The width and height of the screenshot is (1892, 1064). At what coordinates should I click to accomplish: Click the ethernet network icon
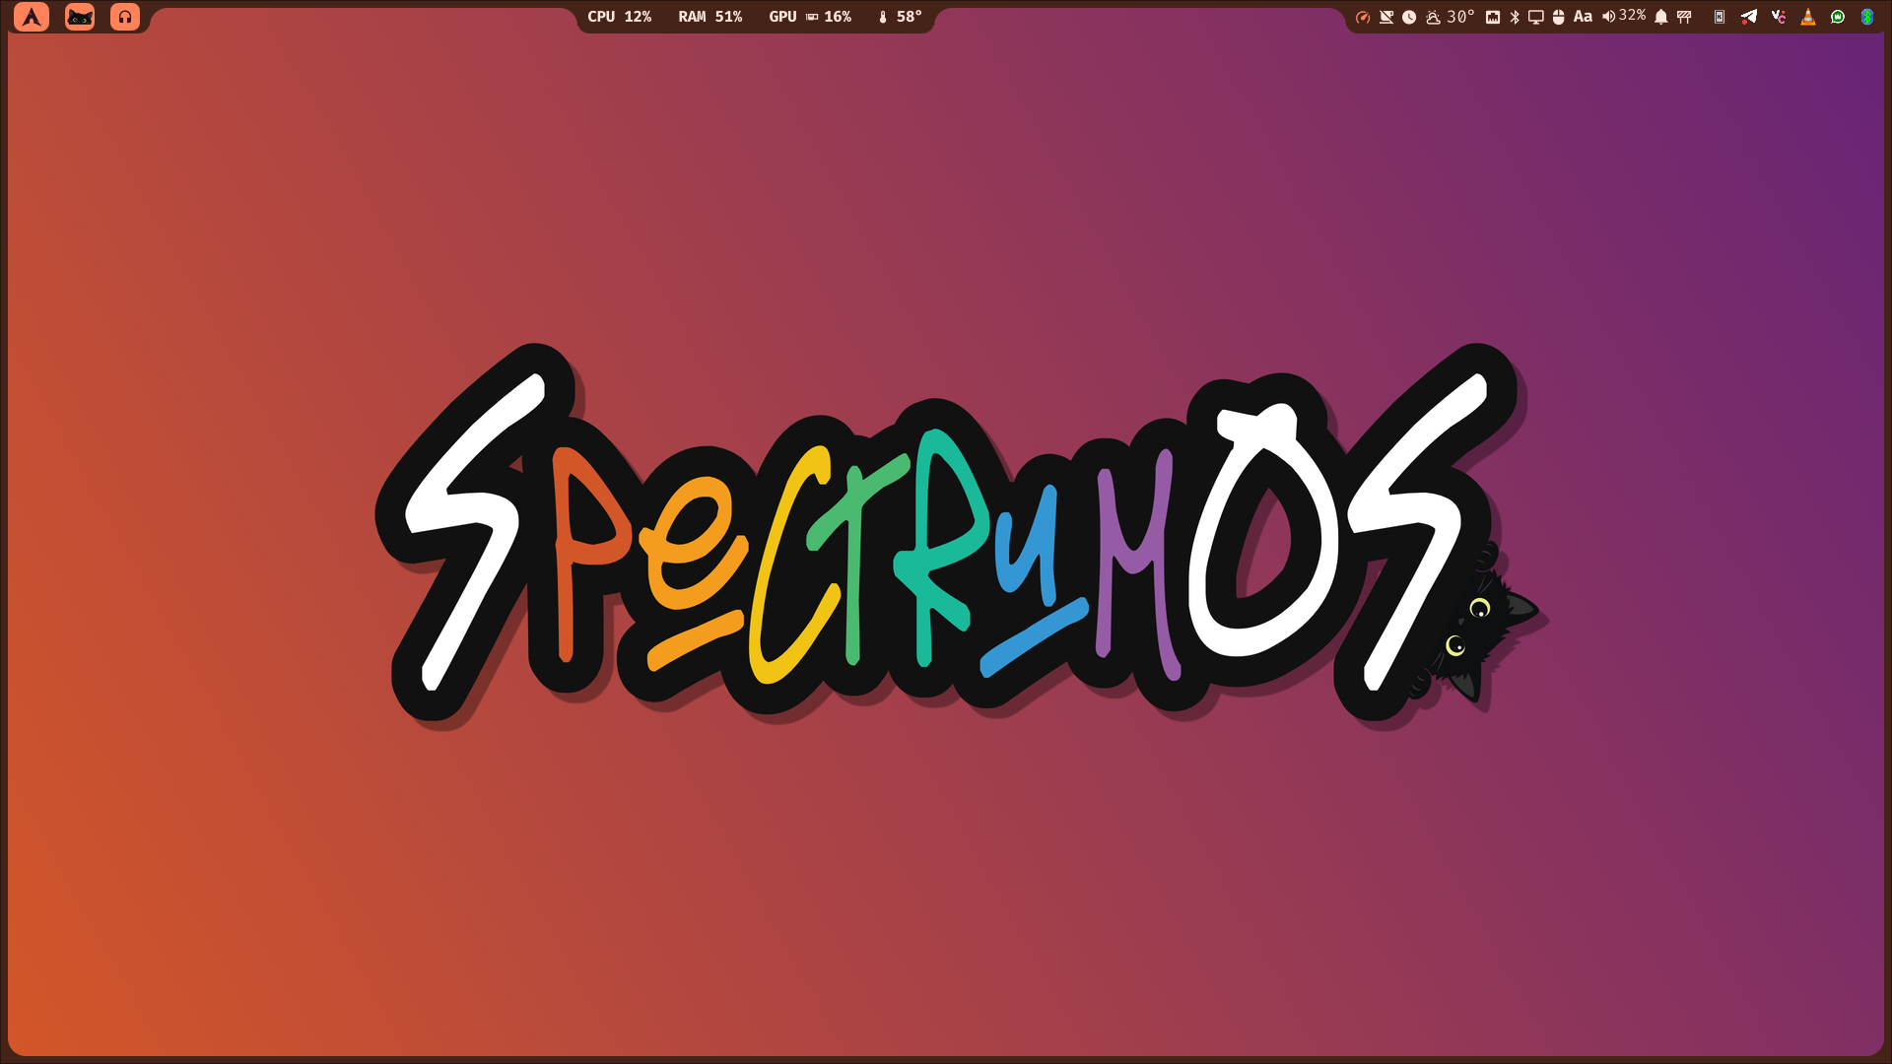coord(1493,17)
